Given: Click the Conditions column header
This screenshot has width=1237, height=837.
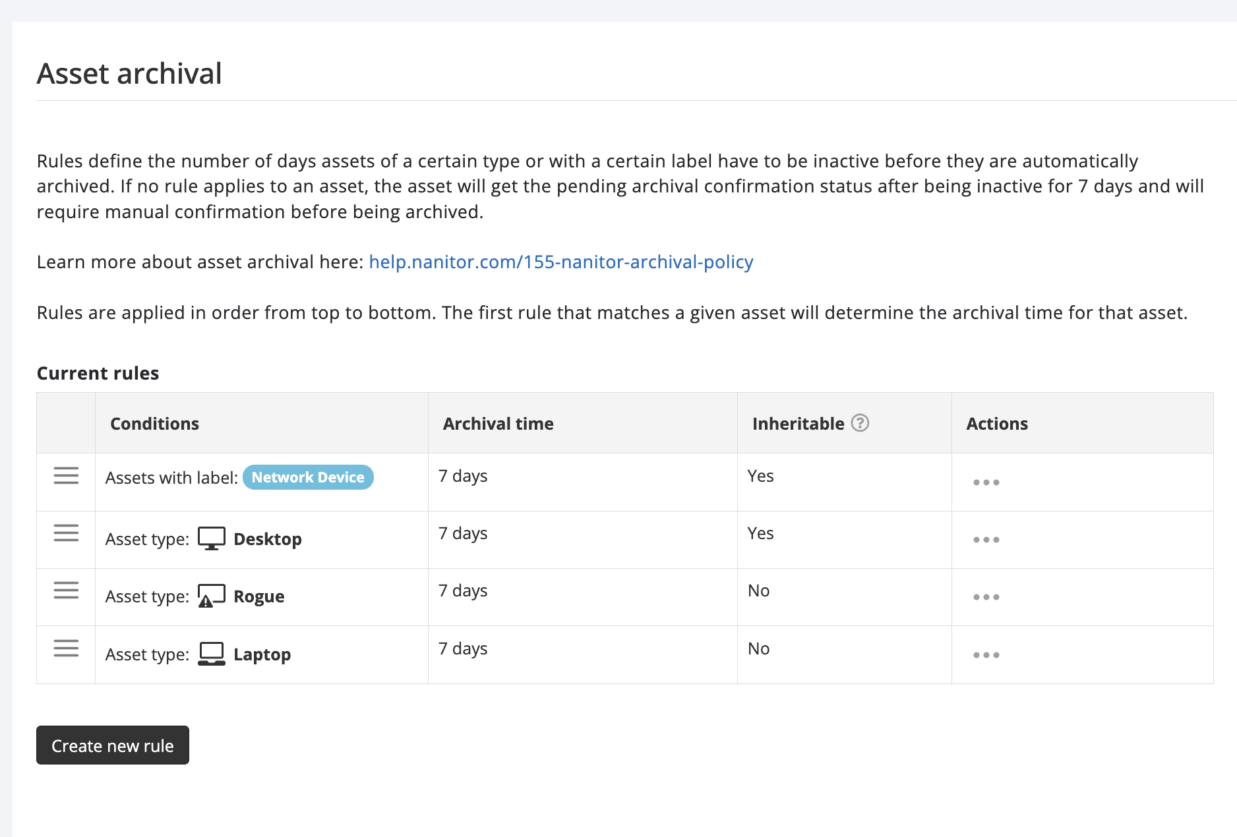Looking at the screenshot, I should [154, 424].
